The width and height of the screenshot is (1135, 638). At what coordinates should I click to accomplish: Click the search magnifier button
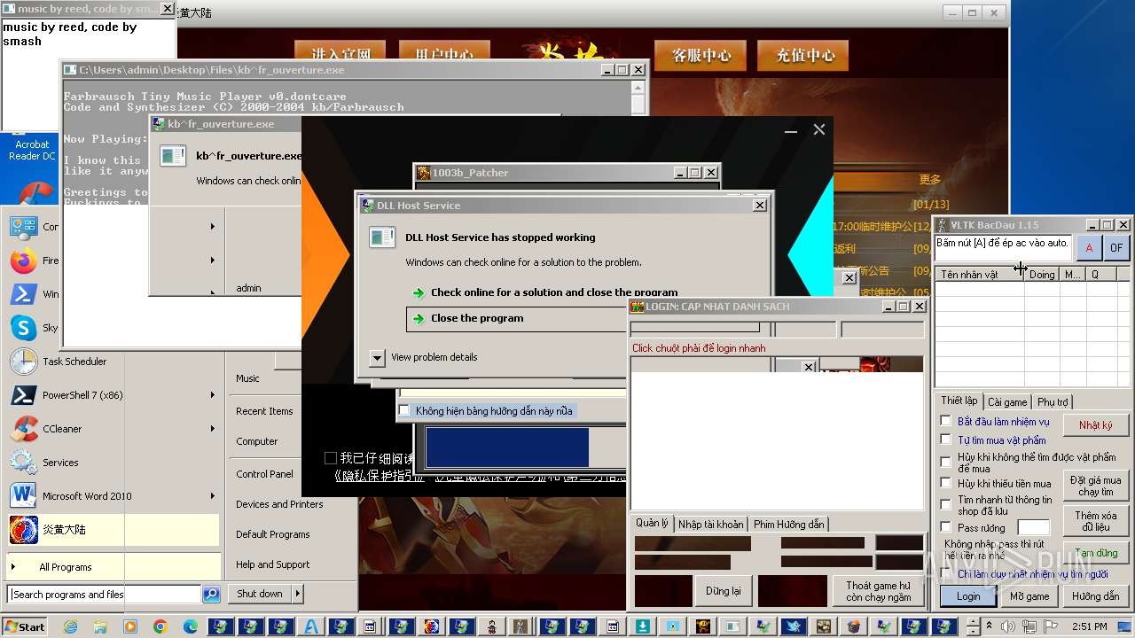211,595
